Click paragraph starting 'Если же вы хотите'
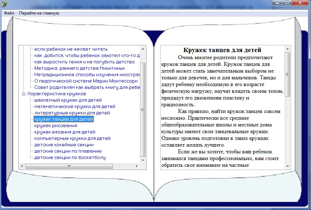 coord(220,158)
